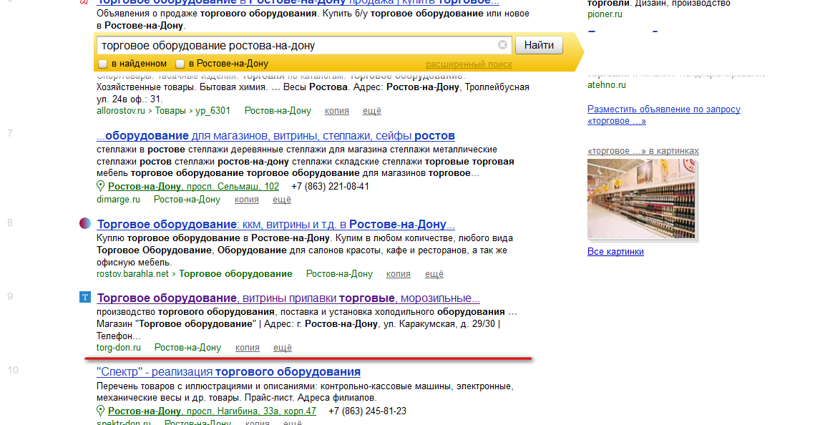Tick the «в Ростове-на-Дону» checkbox
Viewport: 830px width, 425px height.
(180, 64)
